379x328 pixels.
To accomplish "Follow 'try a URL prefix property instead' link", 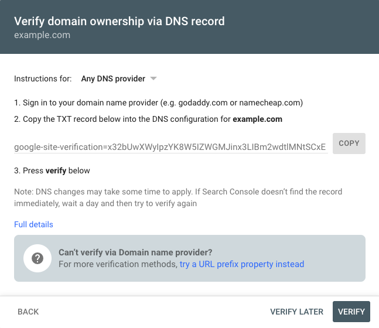I will click(x=242, y=264).
